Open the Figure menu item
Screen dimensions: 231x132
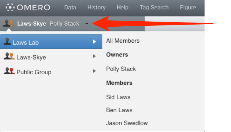click(188, 7)
